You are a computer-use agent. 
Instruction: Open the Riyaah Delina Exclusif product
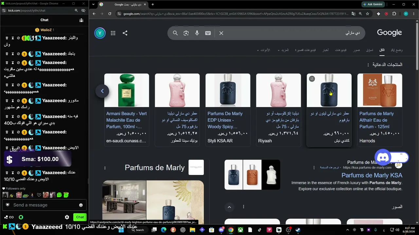[x=278, y=110]
